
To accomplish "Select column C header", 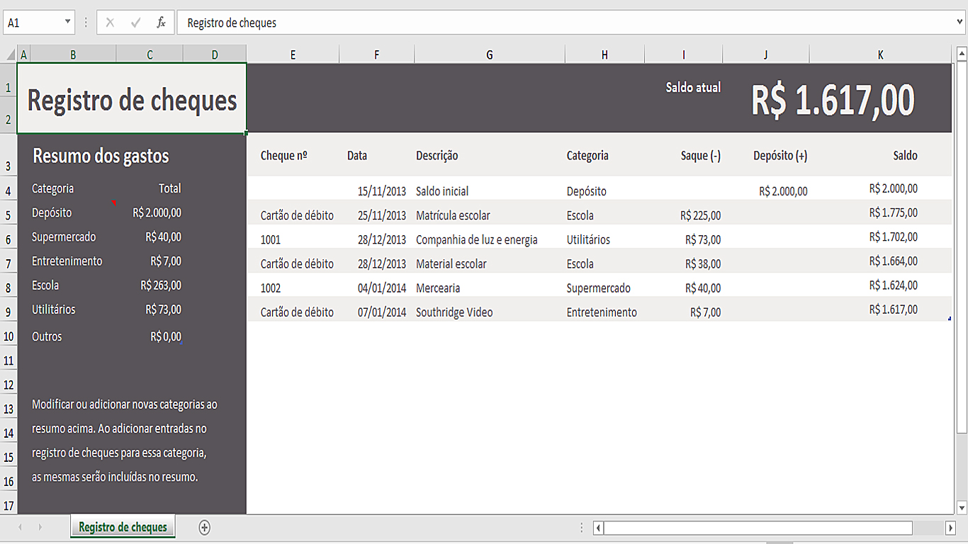I will click(150, 55).
